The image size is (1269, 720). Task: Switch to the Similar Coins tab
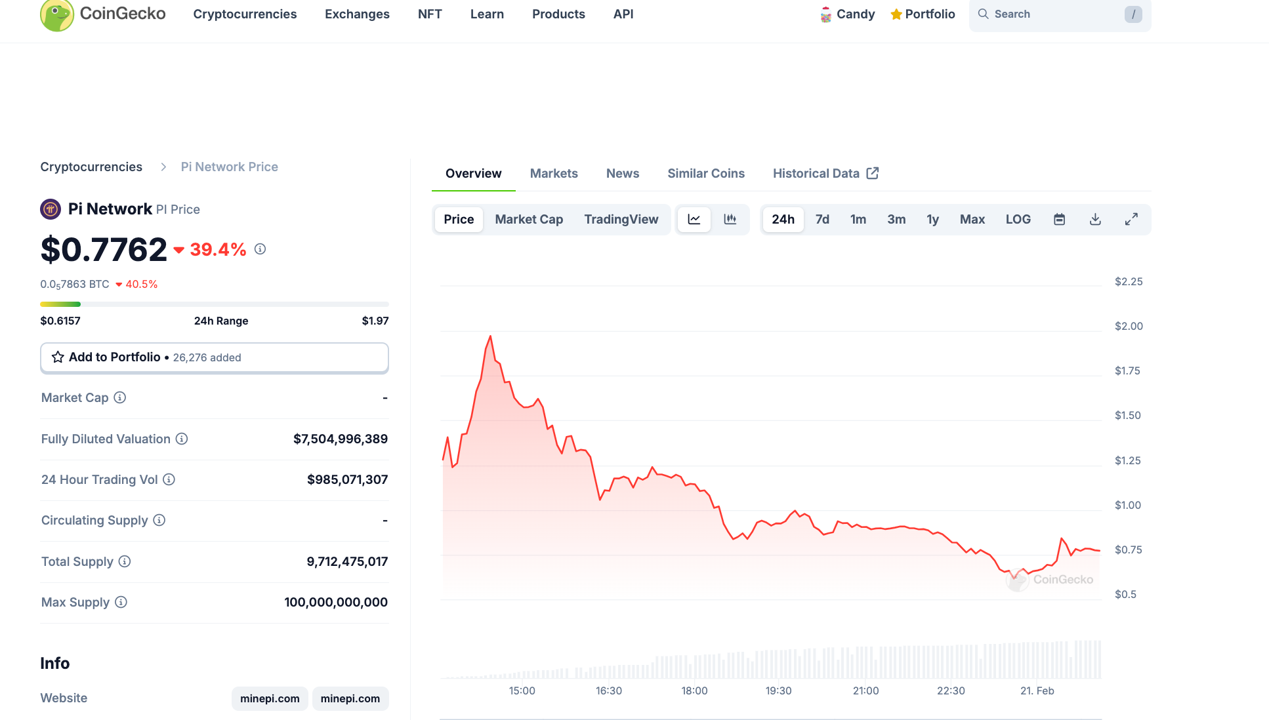(706, 174)
